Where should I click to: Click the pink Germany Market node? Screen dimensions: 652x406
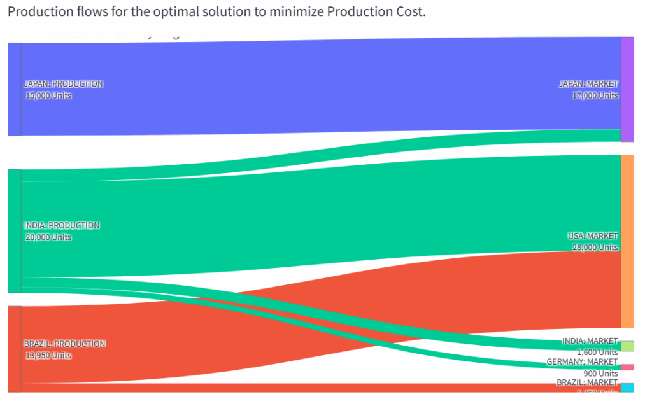click(x=627, y=367)
